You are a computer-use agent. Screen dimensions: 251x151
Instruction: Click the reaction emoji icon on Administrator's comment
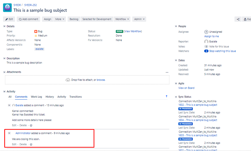pos(31,144)
